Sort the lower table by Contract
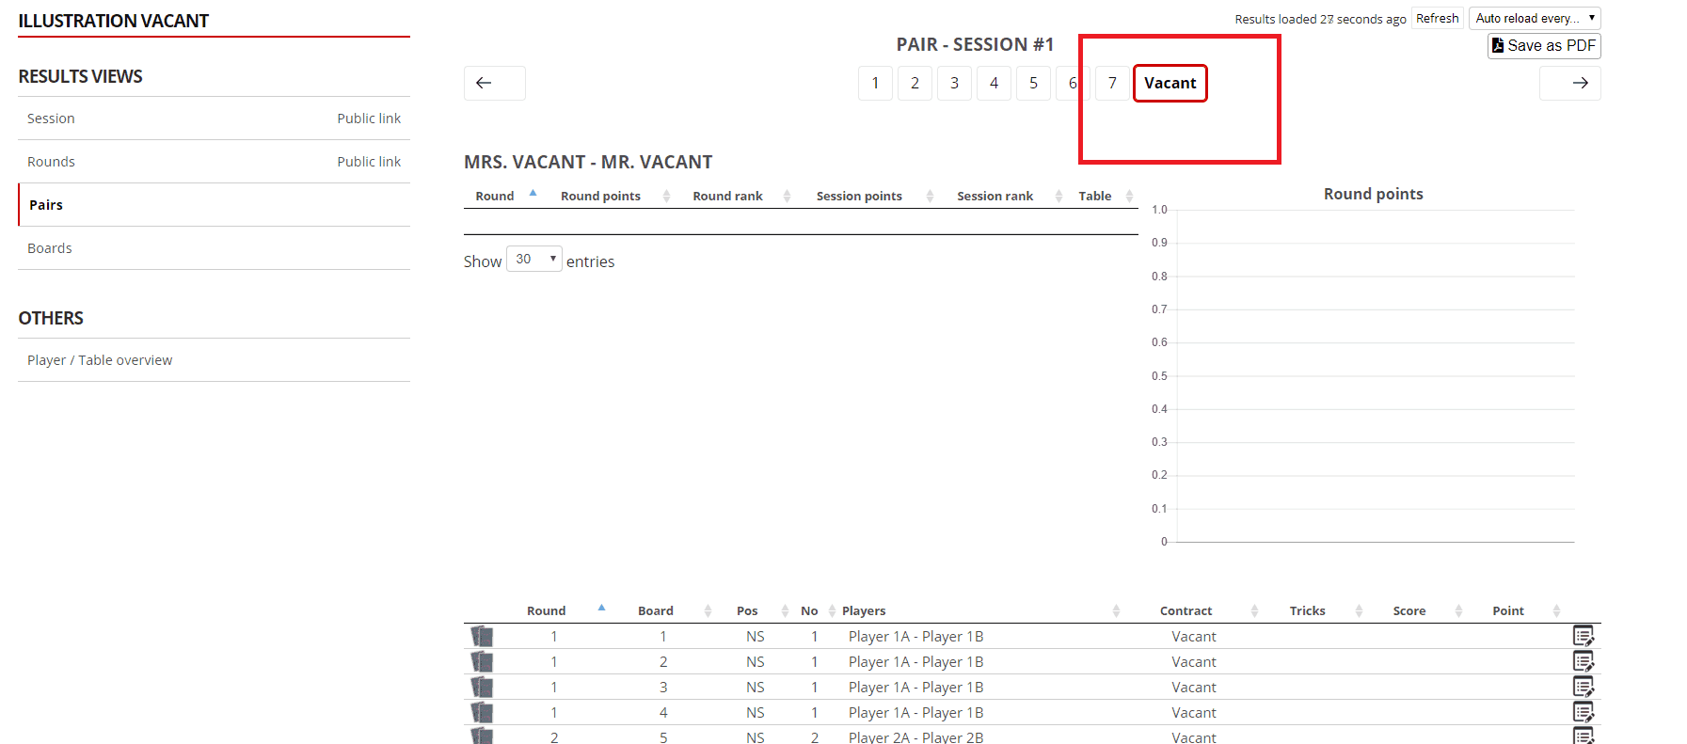 click(1186, 610)
